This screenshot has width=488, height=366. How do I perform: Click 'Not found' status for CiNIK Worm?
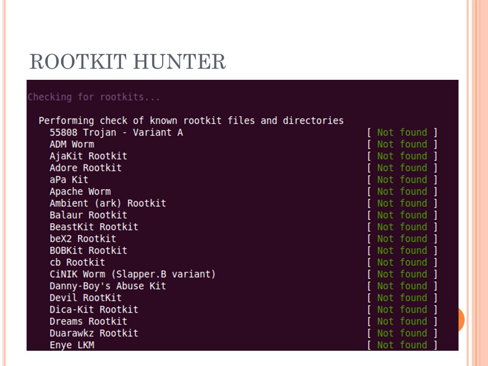(x=402, y=274)
